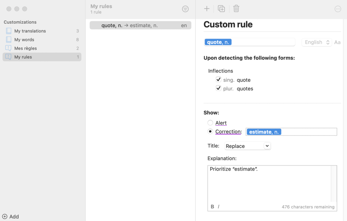Uncheck the singular quote inflection checkbox
The height and width of the screenshot is (221, 347).
219,79
